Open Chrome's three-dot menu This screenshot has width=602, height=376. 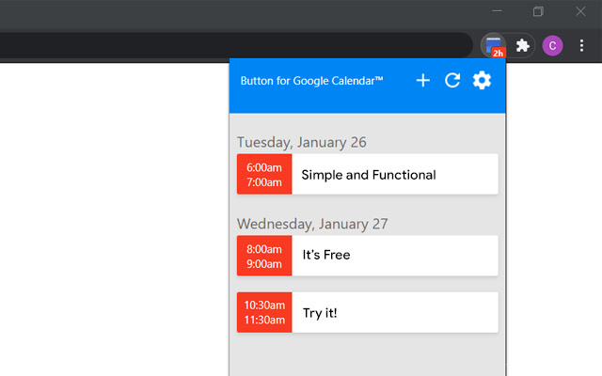click(x=582, y=45)
